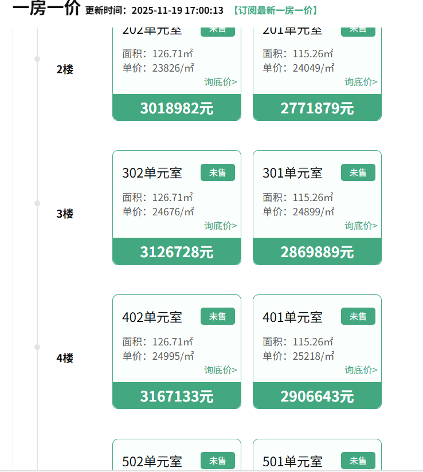423x472 pixels.
Task: Open 询底价 on the 301单元室 card
Action: [x=361, y=226]
